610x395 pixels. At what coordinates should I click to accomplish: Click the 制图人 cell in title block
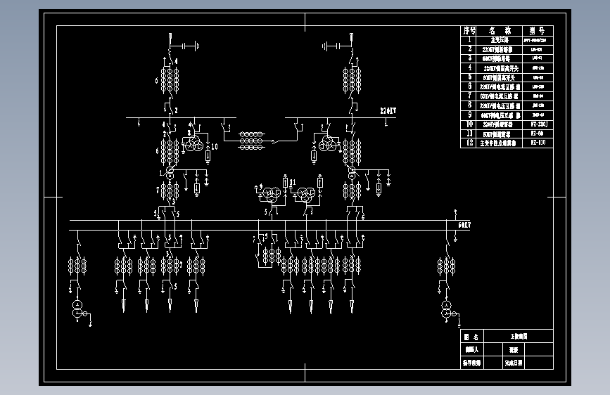(471, 349)
